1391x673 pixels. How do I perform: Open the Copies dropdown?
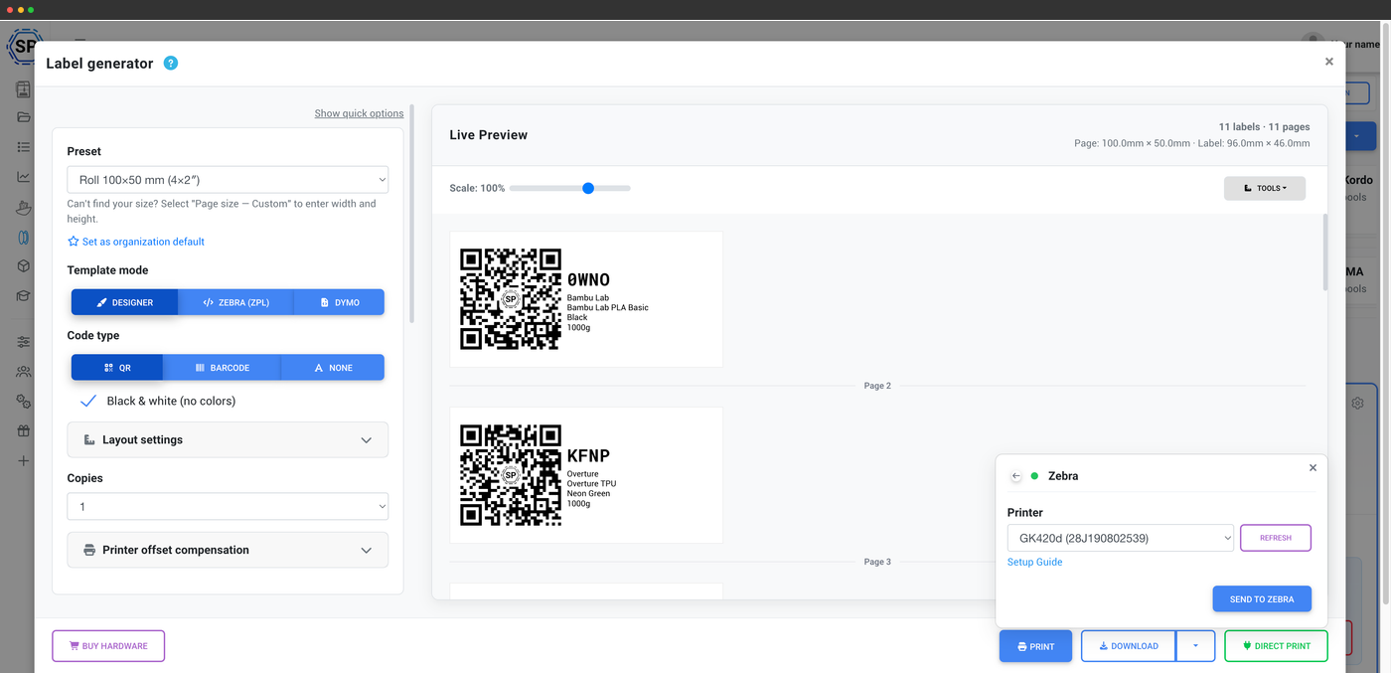(228, 506)
